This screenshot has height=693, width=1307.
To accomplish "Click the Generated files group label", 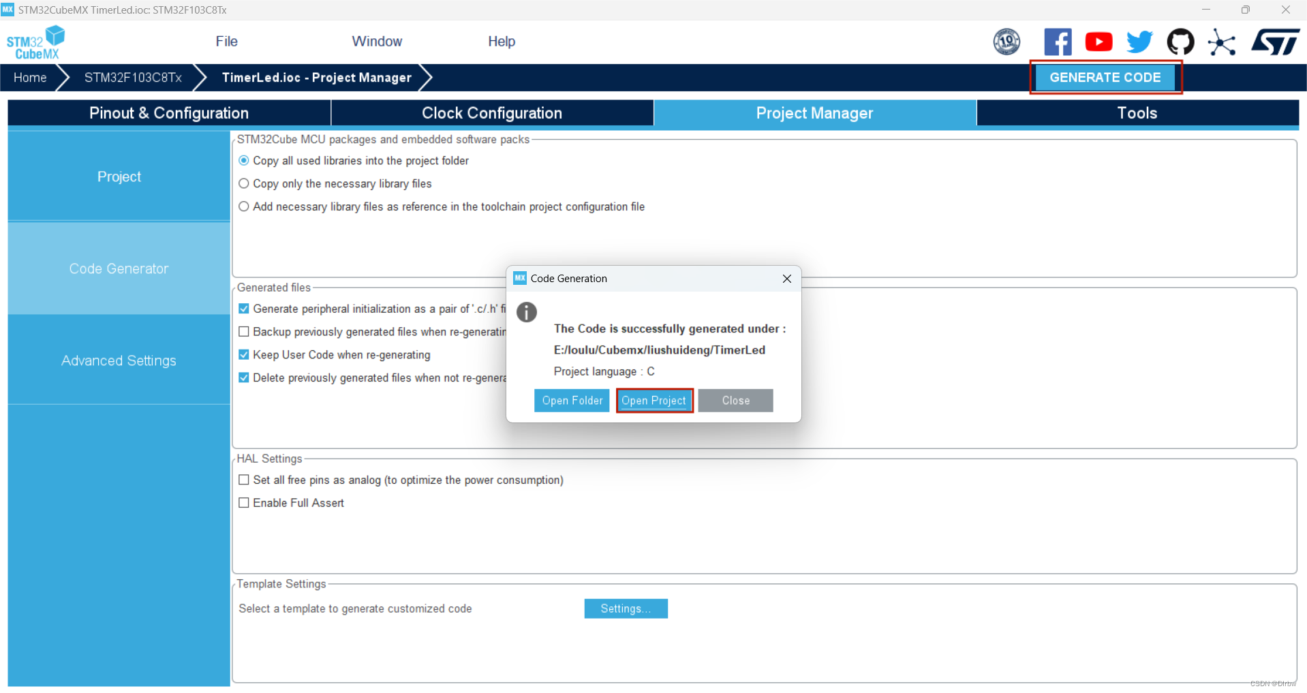I will [274, 288].
